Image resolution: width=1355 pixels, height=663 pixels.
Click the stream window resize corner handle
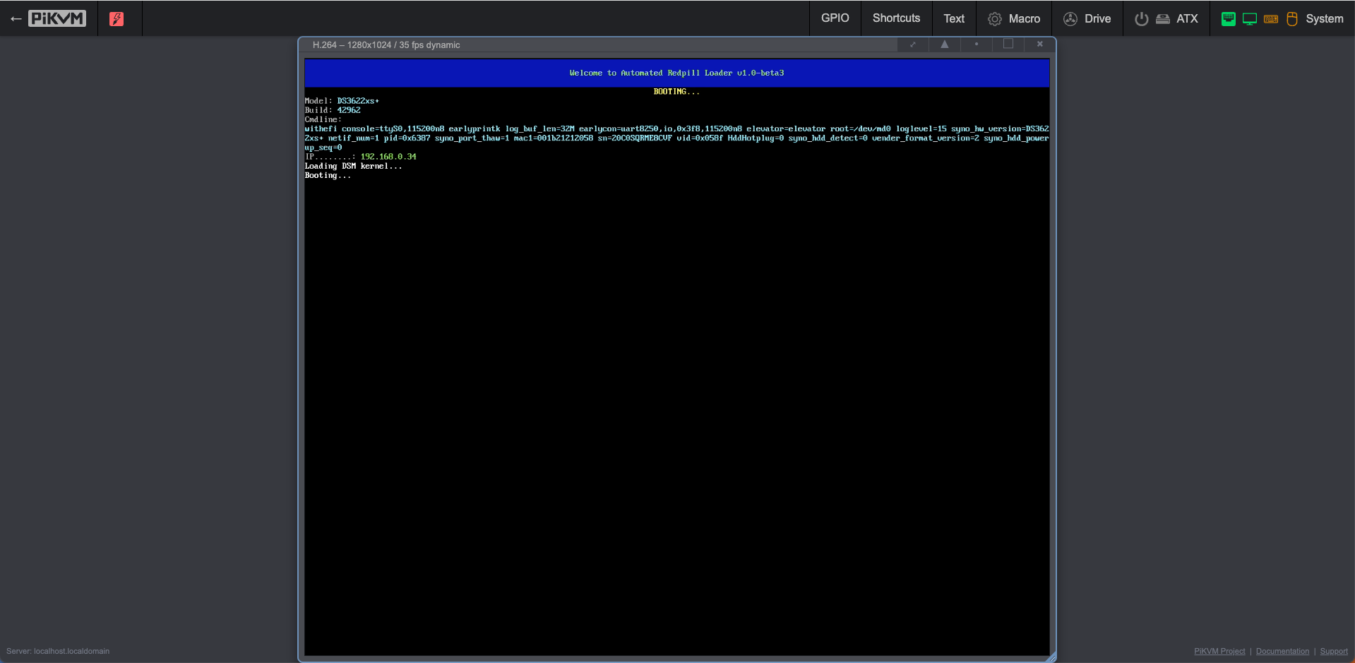tap(1051, 657)
